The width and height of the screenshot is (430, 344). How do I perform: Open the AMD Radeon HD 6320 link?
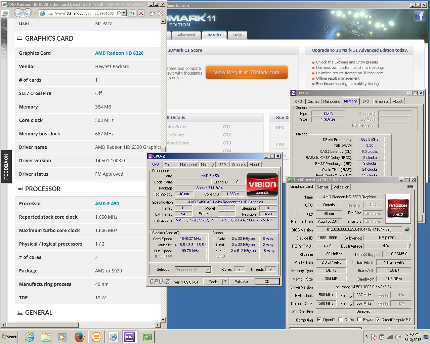[119, 53]
